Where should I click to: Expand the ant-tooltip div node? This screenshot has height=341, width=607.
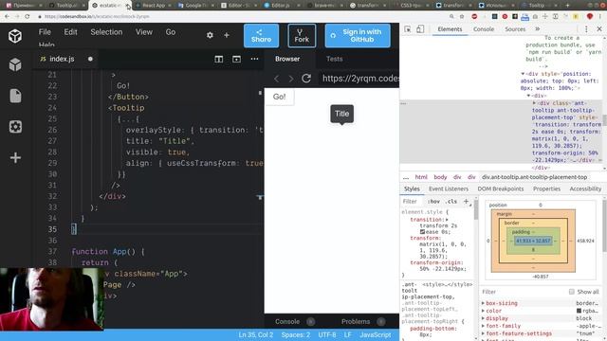tap(534, 103)
